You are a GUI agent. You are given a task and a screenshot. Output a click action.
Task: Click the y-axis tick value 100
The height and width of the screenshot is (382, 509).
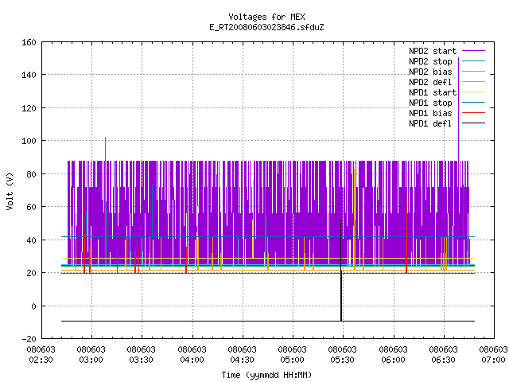pos(29,141)
